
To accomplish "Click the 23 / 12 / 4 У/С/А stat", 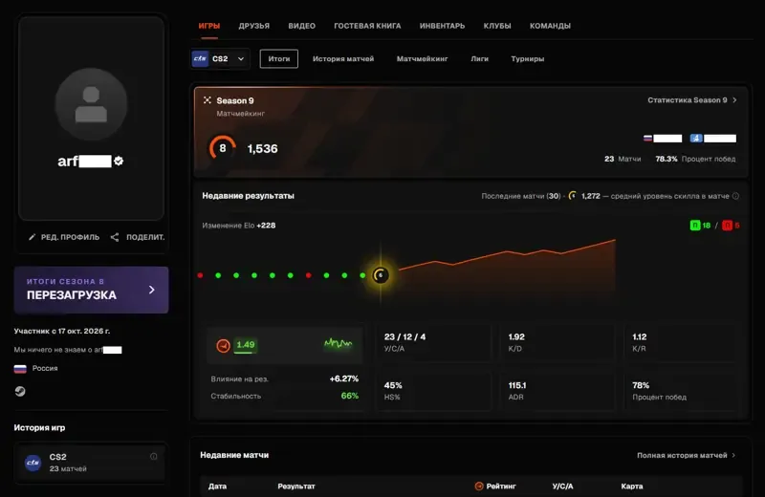I will click(404, 342).
